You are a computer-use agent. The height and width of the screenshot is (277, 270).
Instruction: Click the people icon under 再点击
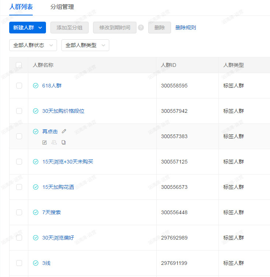tap(54, 143)
